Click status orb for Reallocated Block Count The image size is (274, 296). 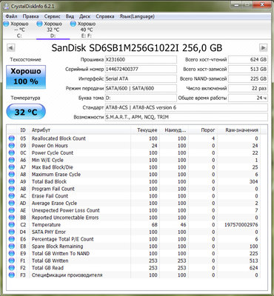[x=12, y=138]
